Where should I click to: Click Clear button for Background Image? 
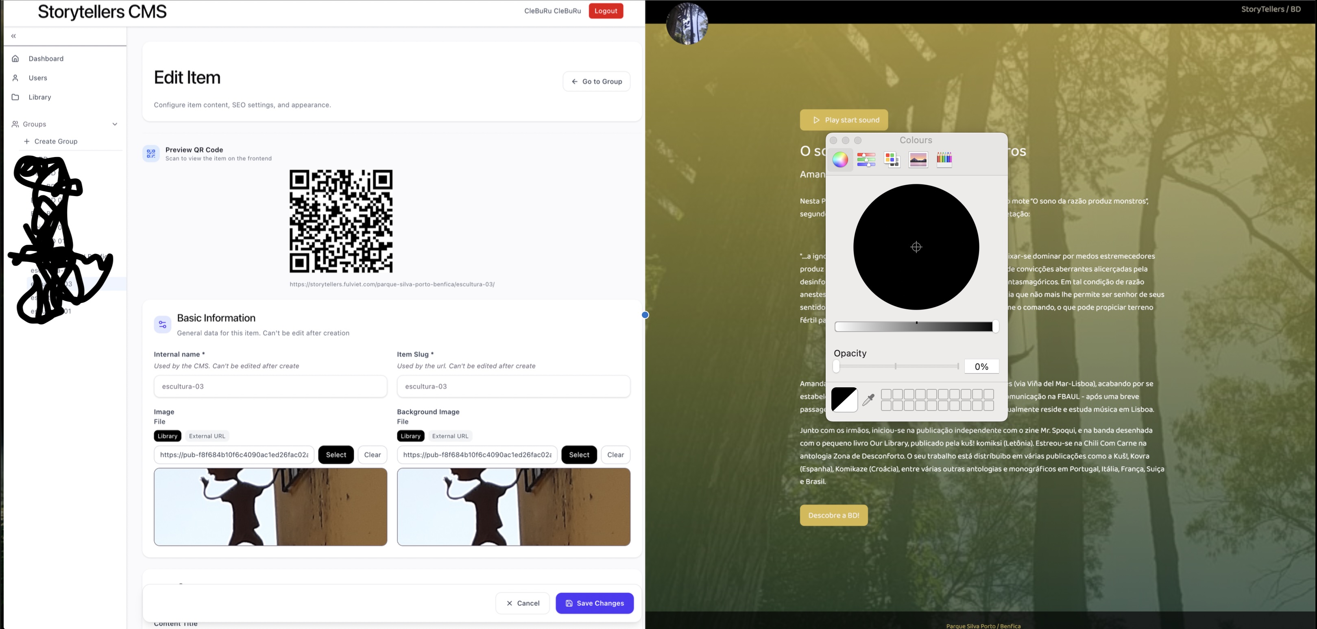(615, 454)
